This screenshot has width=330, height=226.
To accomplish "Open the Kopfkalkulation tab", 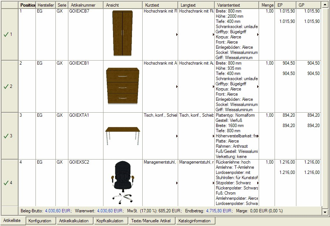I will coord(109,221).
